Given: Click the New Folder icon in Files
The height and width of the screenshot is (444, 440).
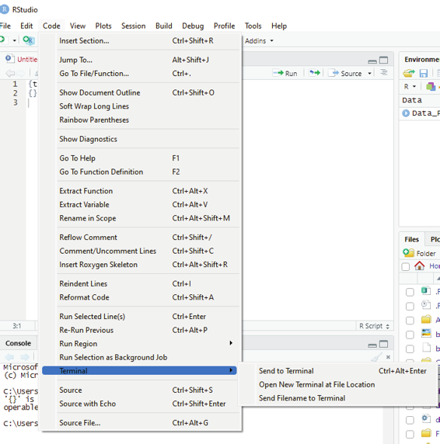Looking at the screenshot, I should [408, 253].
